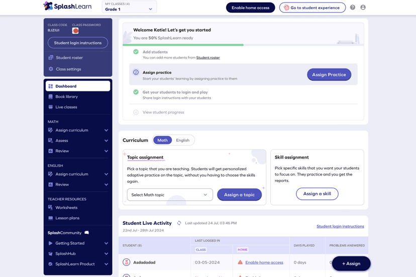Click the help question mark icon

pos(353,8)
